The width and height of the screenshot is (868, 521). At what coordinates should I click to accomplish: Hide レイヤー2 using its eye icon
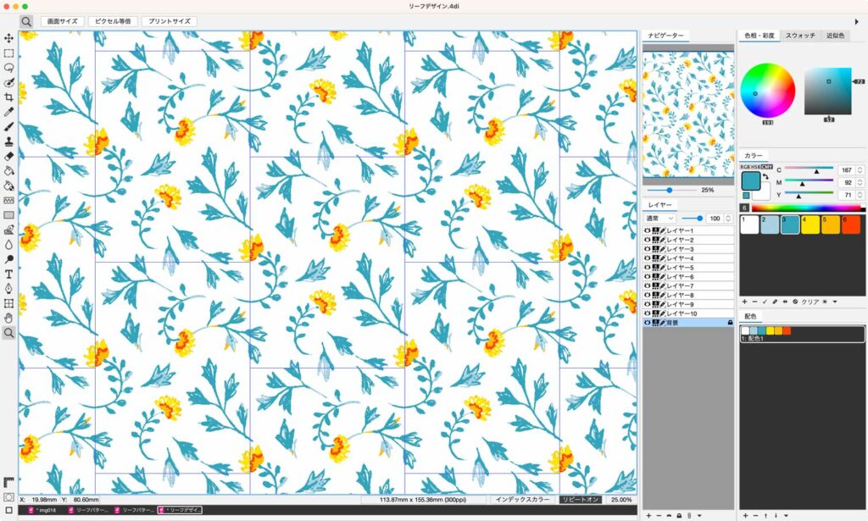pyautogui.click(x=648, y=240)
